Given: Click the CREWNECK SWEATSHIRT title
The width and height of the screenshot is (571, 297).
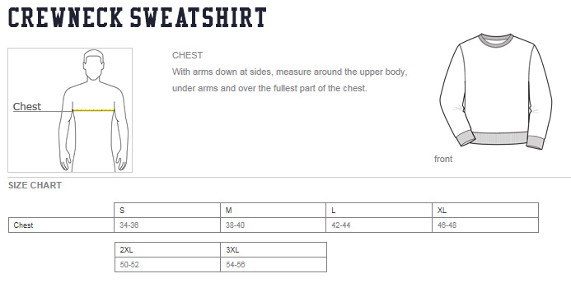Looking at the screenshot, I should (138, 18).
